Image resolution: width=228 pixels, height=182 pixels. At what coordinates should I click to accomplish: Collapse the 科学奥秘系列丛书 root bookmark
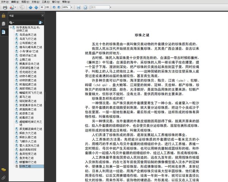pyautogui.click(x=11, y=27)
